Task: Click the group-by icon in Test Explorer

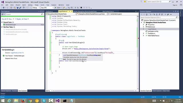Action: click(x=3, y=14)
